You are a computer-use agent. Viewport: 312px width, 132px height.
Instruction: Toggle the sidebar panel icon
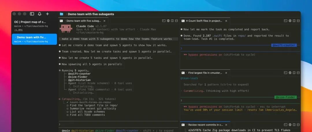32,14
